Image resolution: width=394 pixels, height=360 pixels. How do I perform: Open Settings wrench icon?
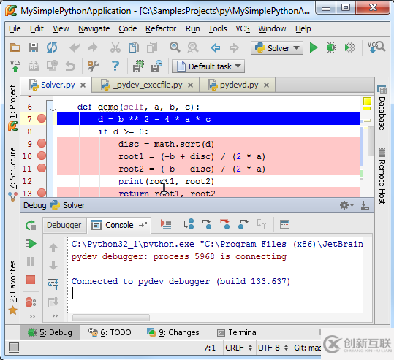pos(93,66)
